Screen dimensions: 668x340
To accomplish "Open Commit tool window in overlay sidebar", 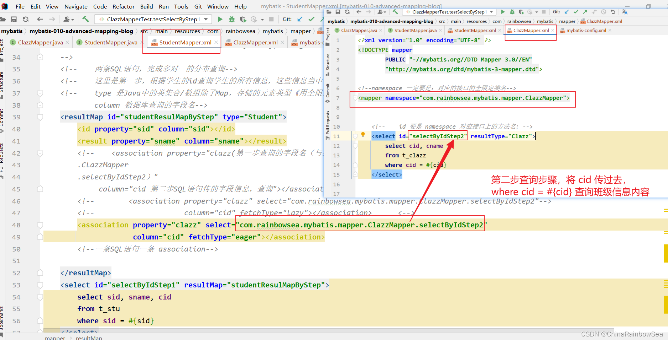I will pyautogui.click(x=328, y=93).
